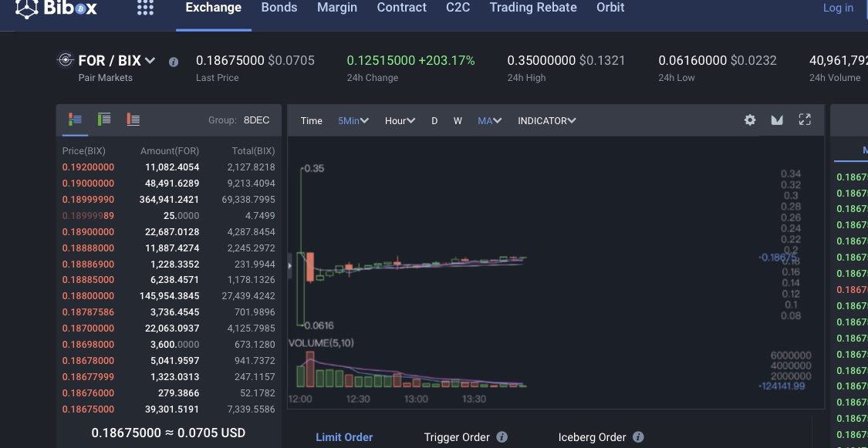868x448 pixels.
Task: Click Trigger Order info icon
Action: coord(502,437)
